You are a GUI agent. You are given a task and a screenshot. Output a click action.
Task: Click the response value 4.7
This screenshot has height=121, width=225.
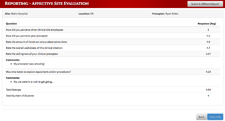coord(208,48)
